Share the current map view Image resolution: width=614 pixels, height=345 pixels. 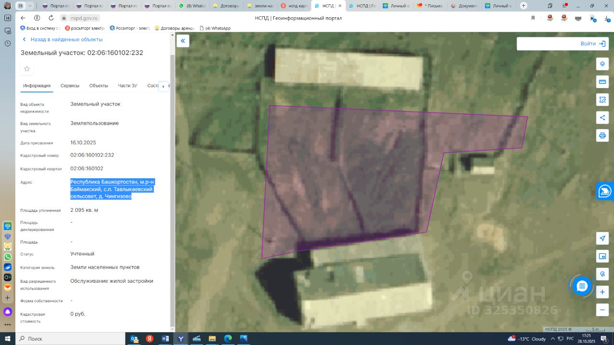[x=602, y=117]
